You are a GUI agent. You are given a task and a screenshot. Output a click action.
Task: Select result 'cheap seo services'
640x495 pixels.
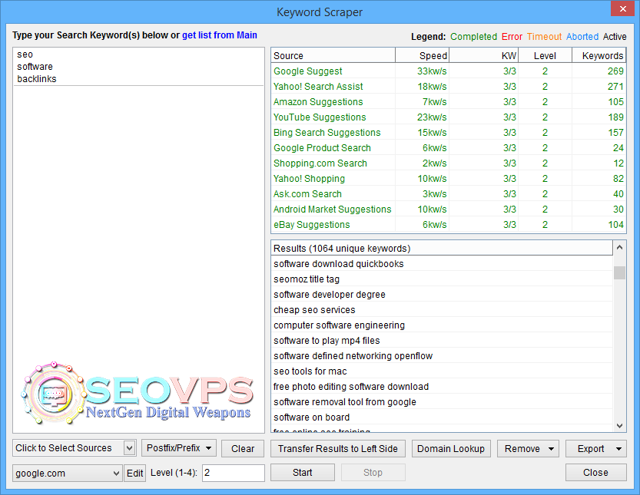(442, 310)
